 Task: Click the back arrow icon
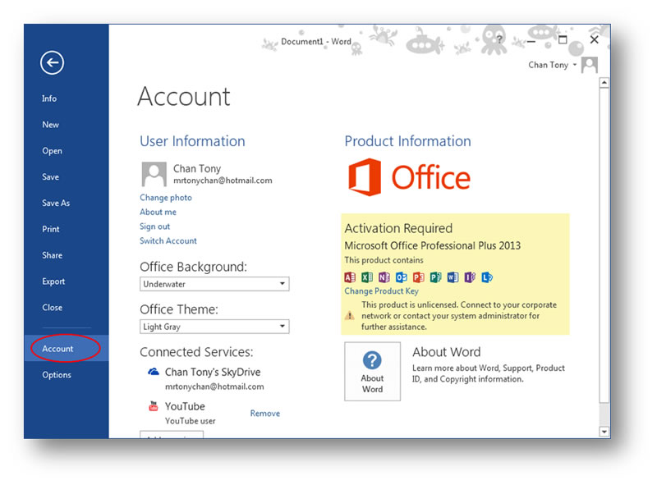[52, 62]
